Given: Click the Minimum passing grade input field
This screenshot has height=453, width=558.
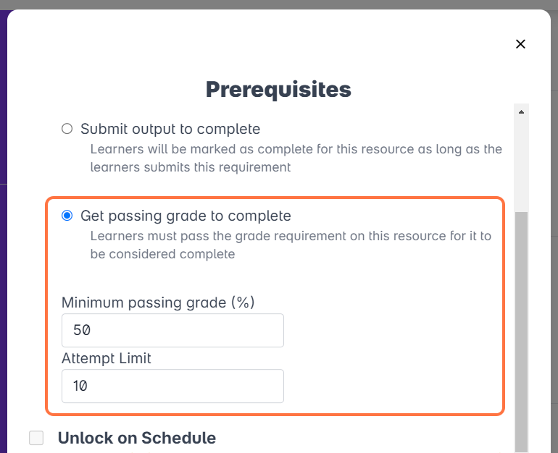Looking at the screenshot, I should (x=172, y=331).
